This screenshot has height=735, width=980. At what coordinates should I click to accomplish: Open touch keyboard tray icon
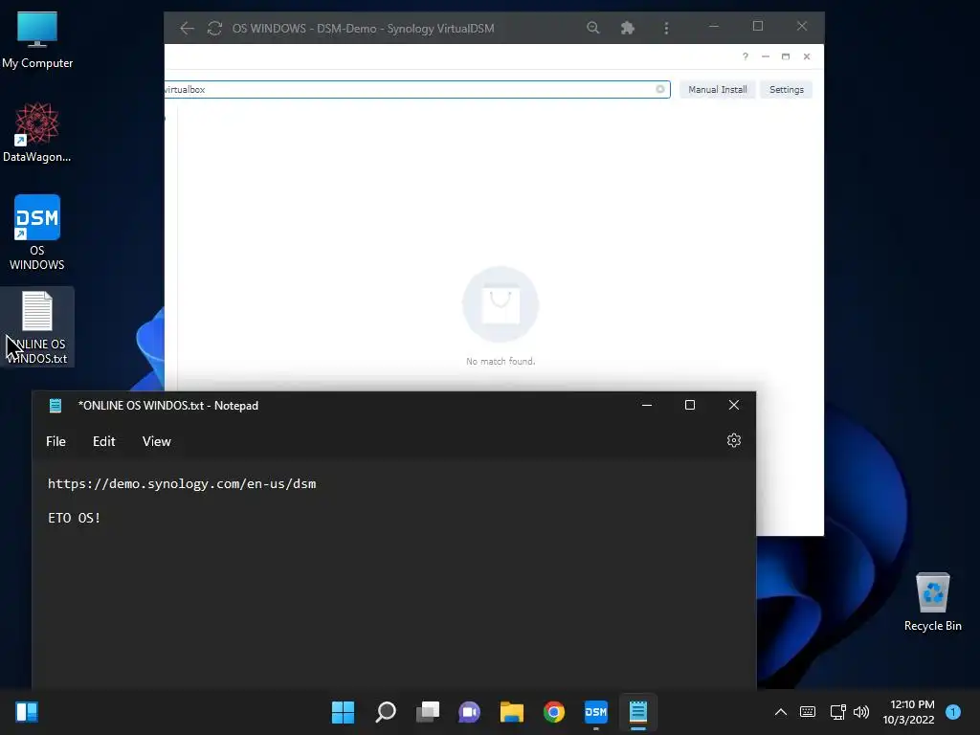point(808,712)
